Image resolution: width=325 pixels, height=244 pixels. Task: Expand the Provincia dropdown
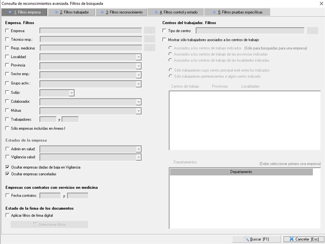pos(138,66)
